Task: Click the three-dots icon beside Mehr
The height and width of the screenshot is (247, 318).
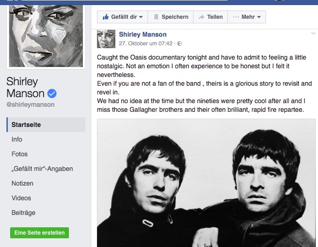Action: tap(236, 17)
